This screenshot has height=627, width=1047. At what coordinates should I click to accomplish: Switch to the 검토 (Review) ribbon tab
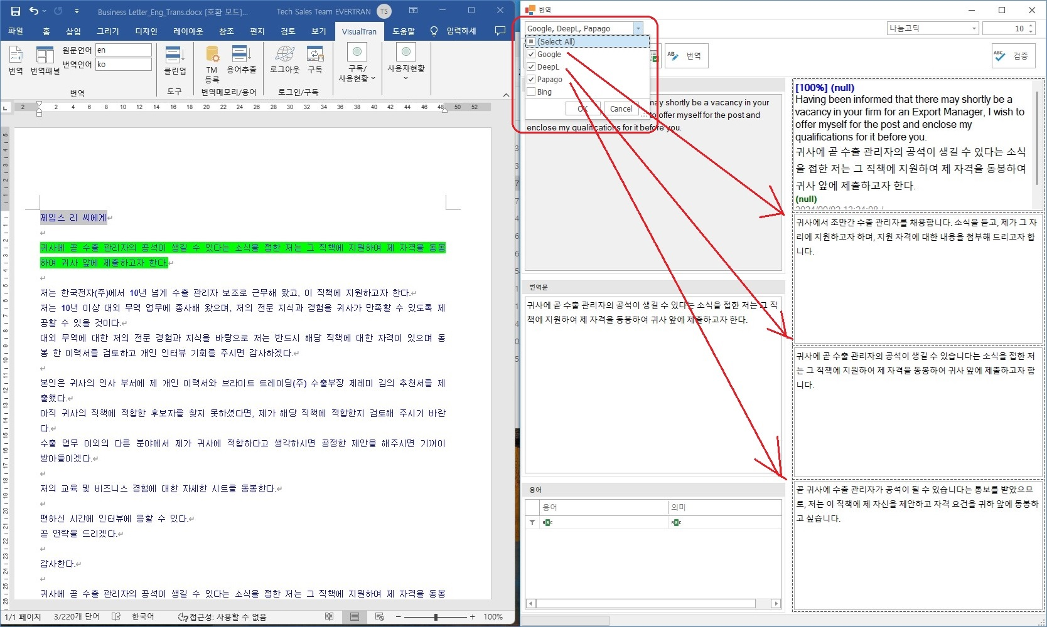pyautogui.click(x=287, y=31)
